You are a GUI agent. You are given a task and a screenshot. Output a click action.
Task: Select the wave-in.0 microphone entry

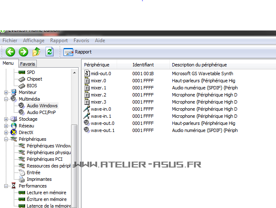coord(102,109)
